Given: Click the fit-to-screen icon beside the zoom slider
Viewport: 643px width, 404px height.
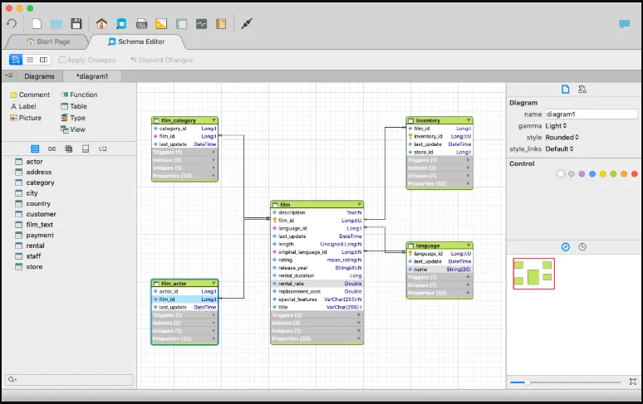Looking at the screenshot, I should click(x=633, y=382).
